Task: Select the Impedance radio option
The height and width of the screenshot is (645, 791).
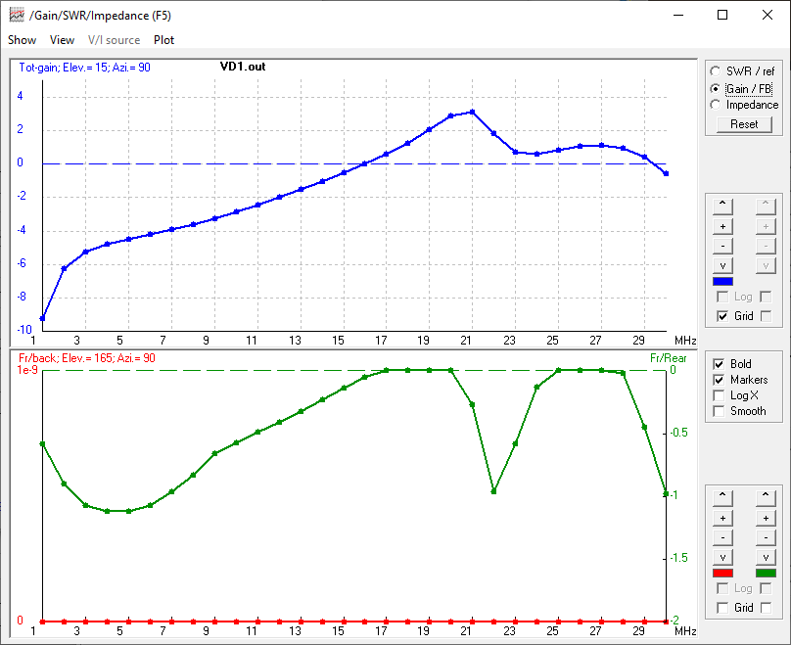Action: coord(717,105)
